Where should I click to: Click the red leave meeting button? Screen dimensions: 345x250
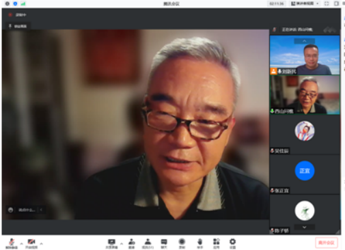[327, 242]
